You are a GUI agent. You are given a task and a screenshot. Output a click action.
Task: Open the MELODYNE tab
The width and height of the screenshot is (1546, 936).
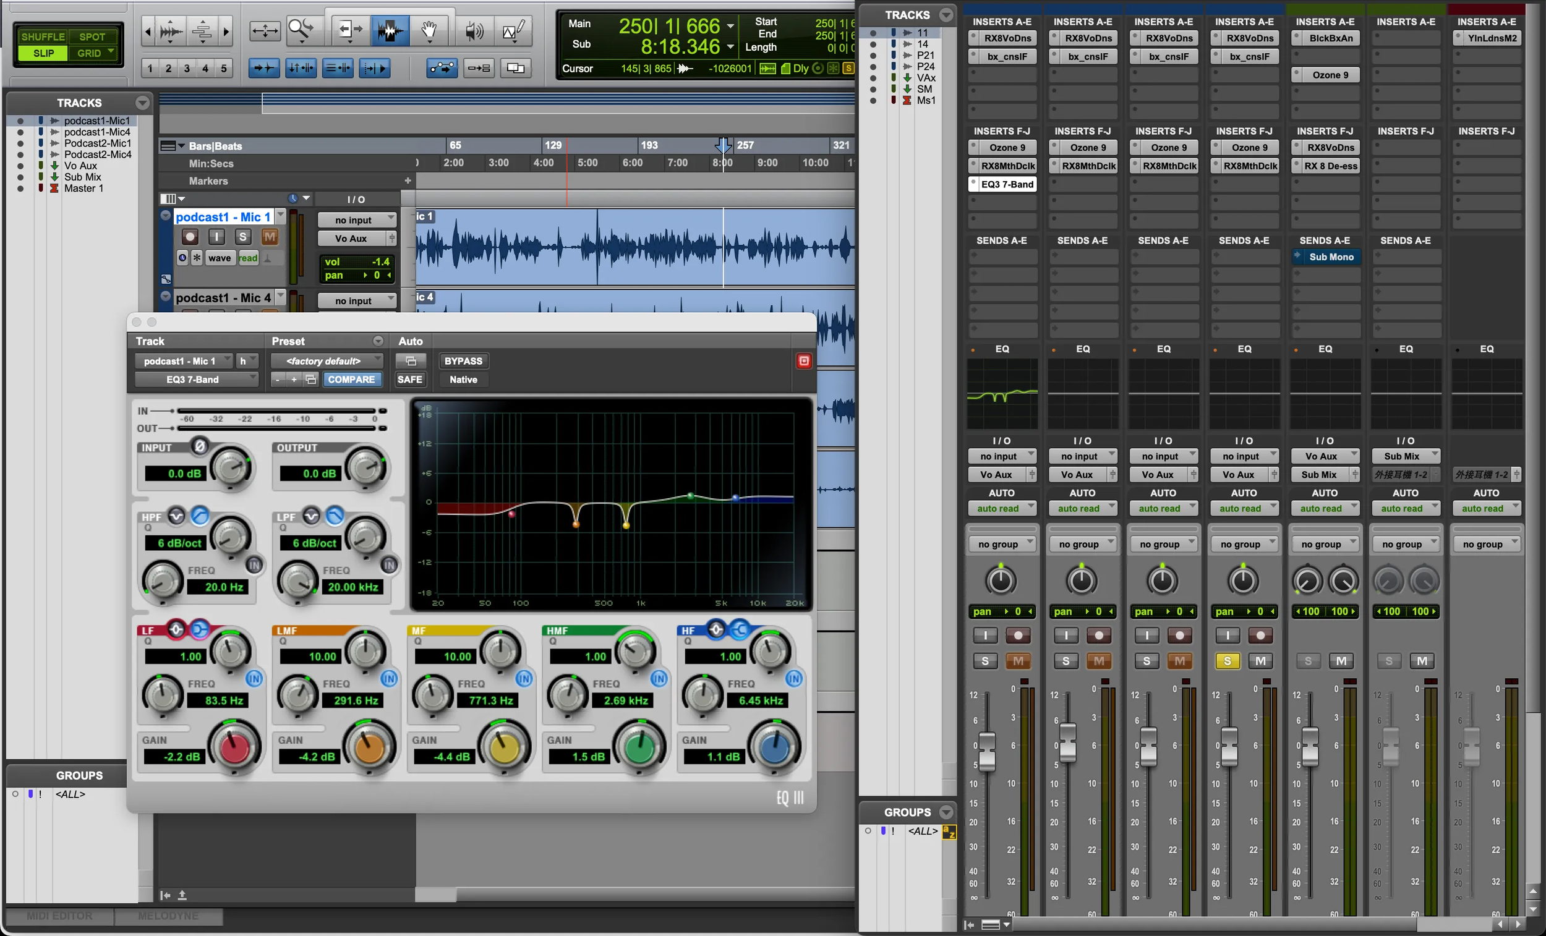[x=168, y=916]
